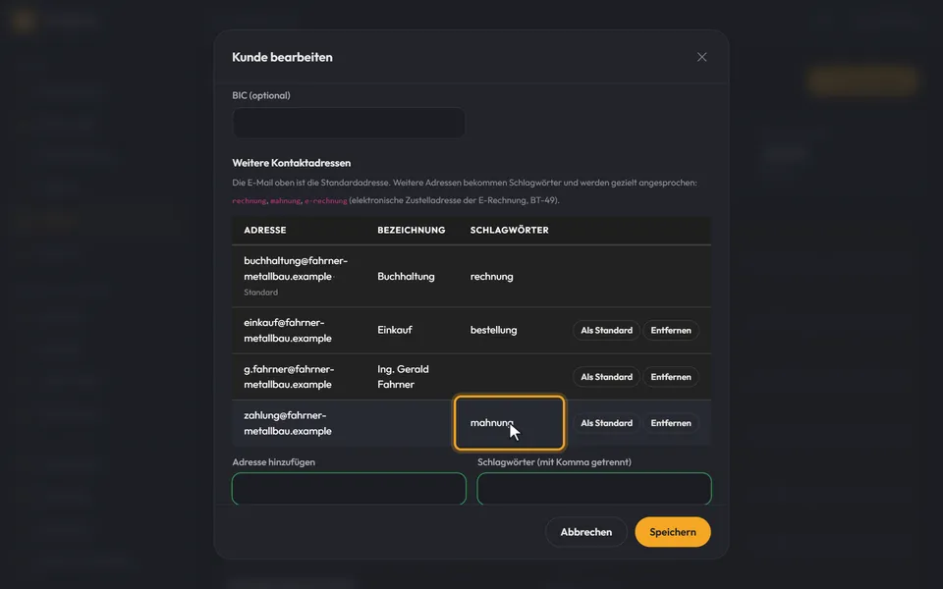This screenshot has height=589, width=943.
Task: Click the Weitere Kontaktadressen heading
Action: (x=291, y=163)
